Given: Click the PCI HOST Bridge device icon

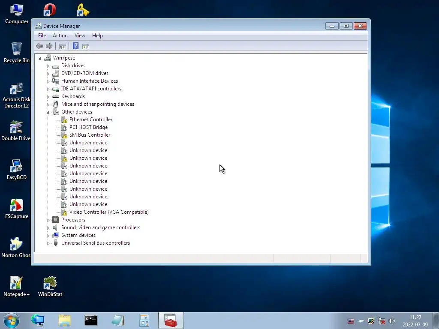Looking at the screenshot, I should (64, 127).
